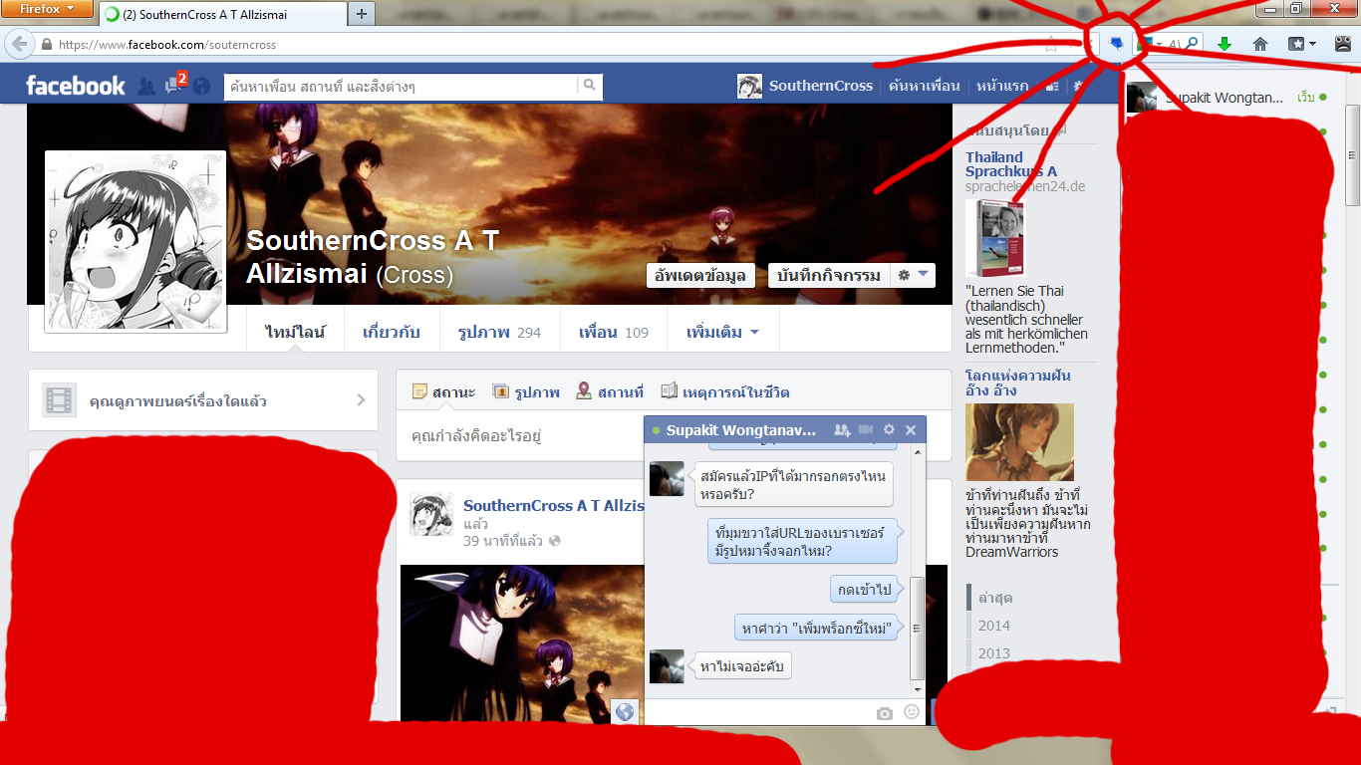Image resolution: width=1361 pixels, height=765 pixels.
Task: Open the Firefox downloads green arrow
Action: click(x=1225, y=44)
